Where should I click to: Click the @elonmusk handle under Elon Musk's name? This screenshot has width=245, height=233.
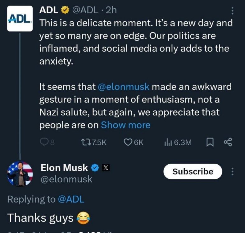coord(66,179)
